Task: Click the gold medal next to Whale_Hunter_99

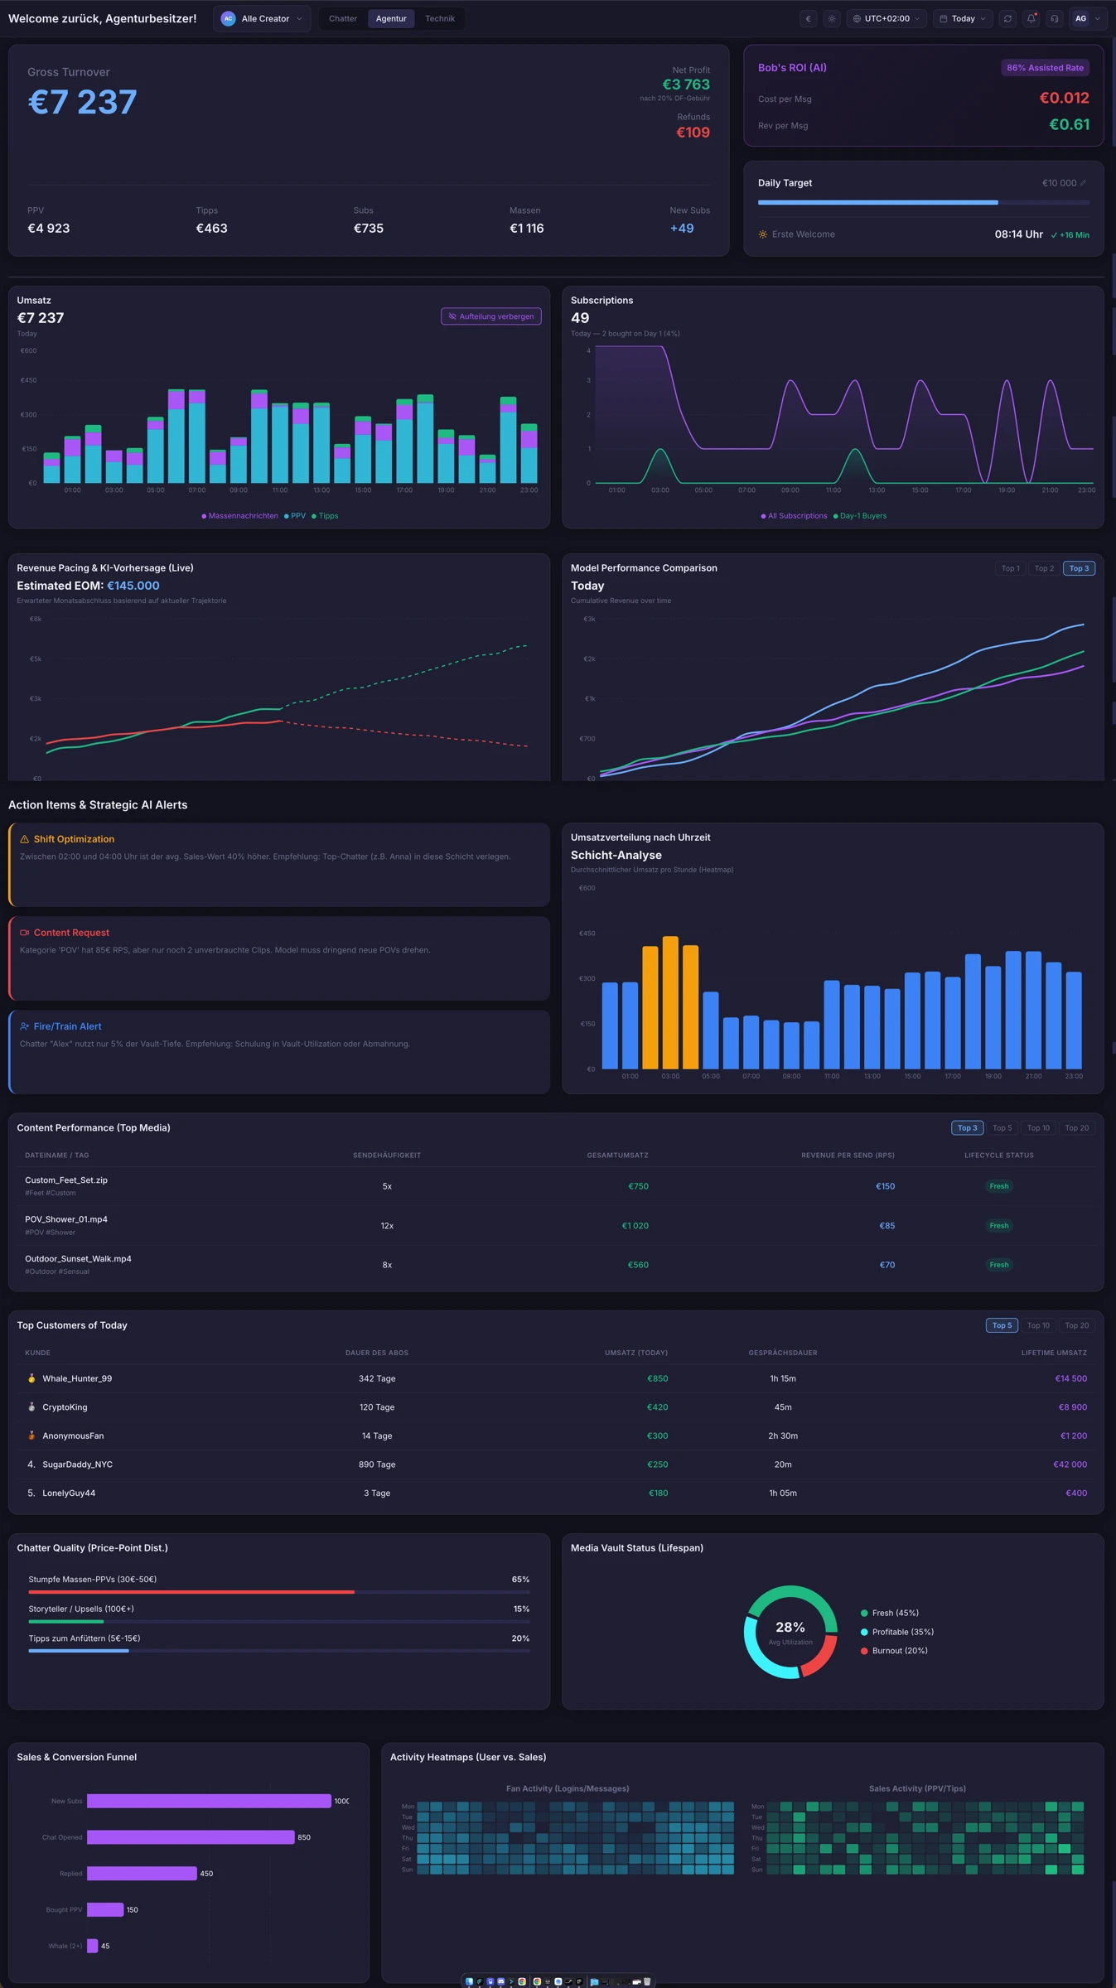Action: pyautogui.click(x=31, y=1378)
